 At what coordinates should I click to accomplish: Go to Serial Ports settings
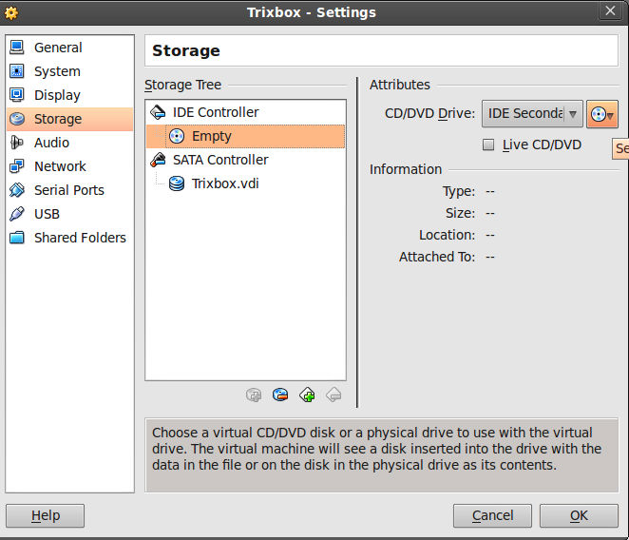[69, 190]
